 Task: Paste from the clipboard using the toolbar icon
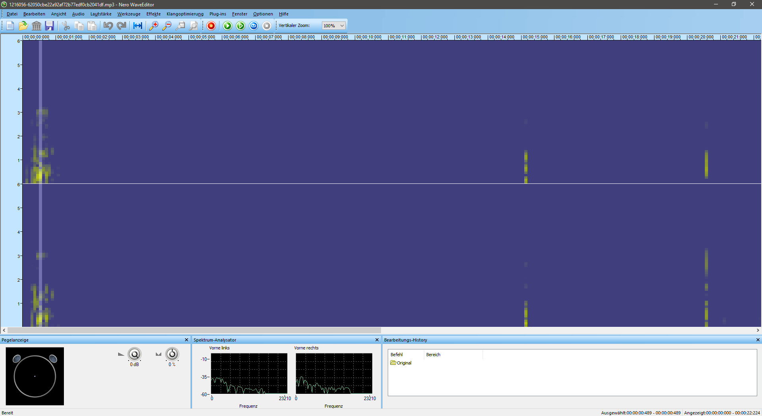[92, 26]
